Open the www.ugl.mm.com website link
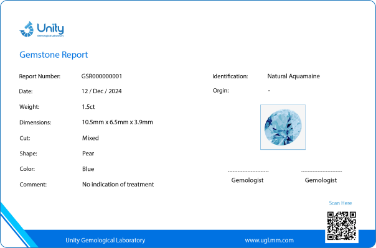Image resolution: width=376 pixels, height=248 pixels. (269, 240)
